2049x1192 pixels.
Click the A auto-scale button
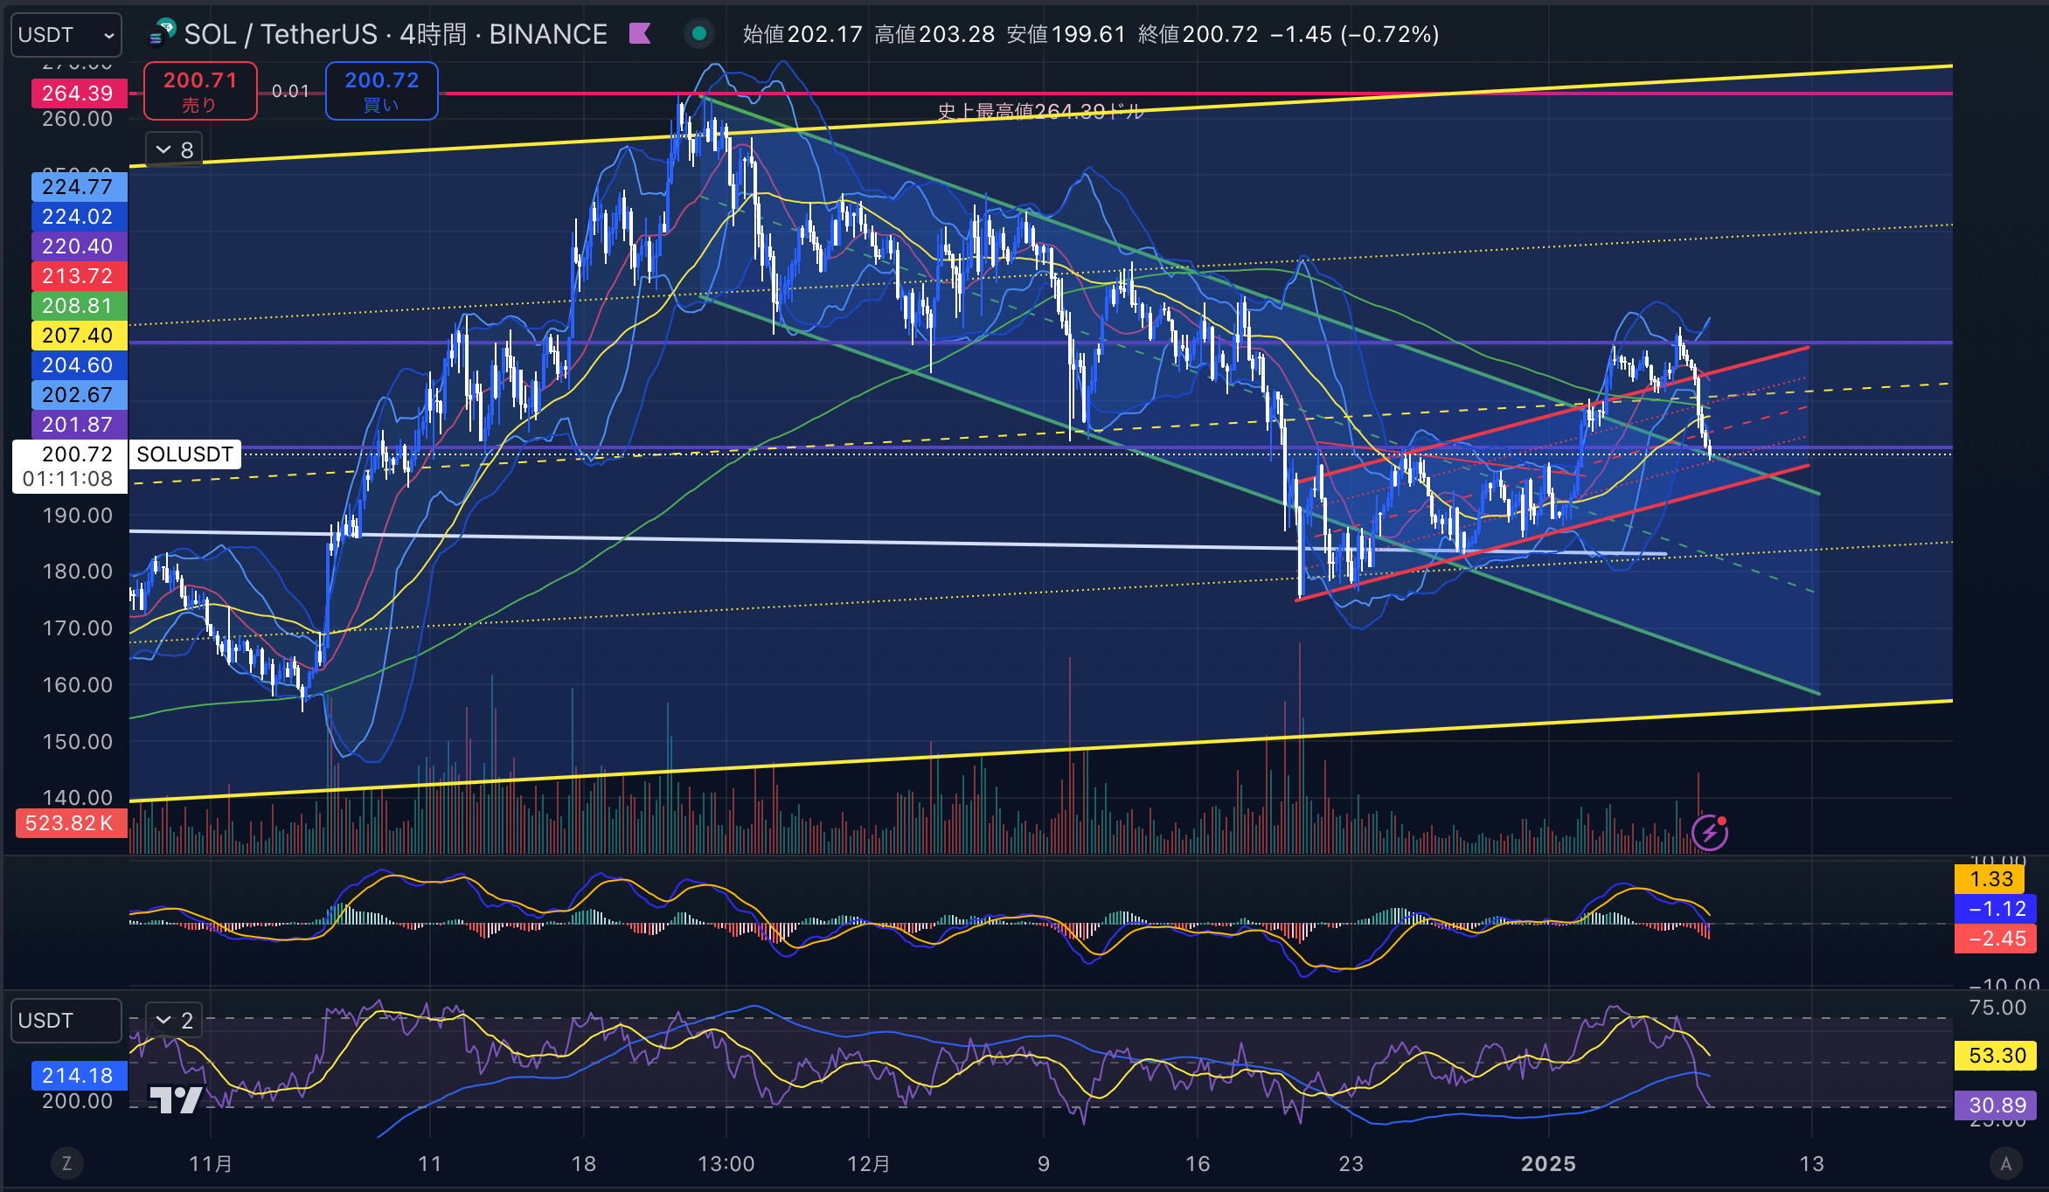2005,1163
